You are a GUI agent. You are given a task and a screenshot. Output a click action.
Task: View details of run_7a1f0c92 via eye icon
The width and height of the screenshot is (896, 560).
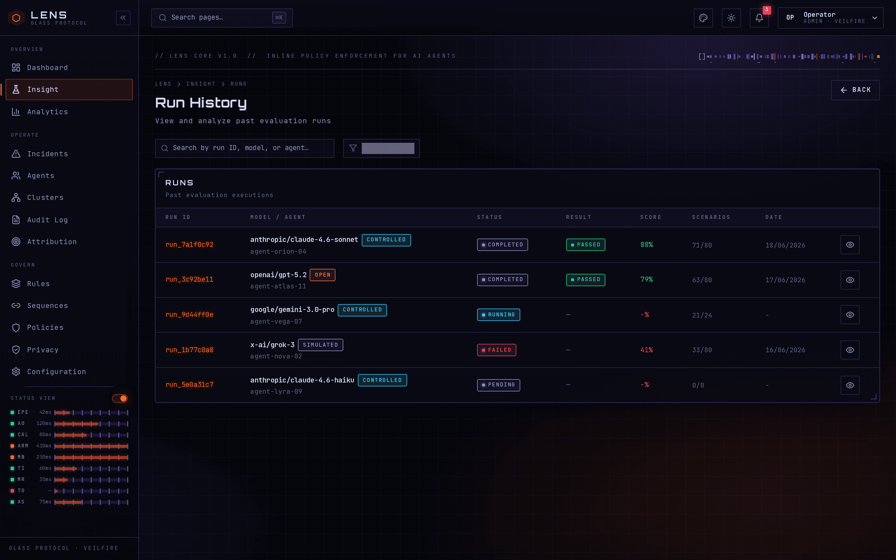click(850, 245)
